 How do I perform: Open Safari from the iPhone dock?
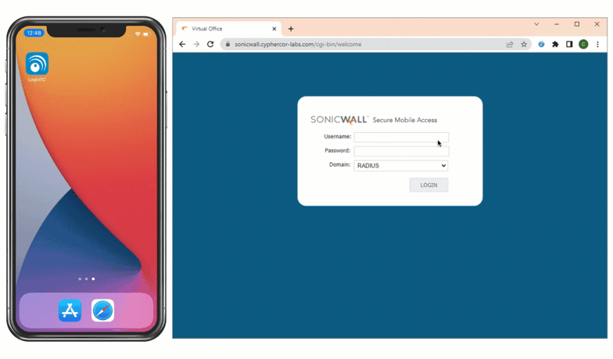point(102,311)
